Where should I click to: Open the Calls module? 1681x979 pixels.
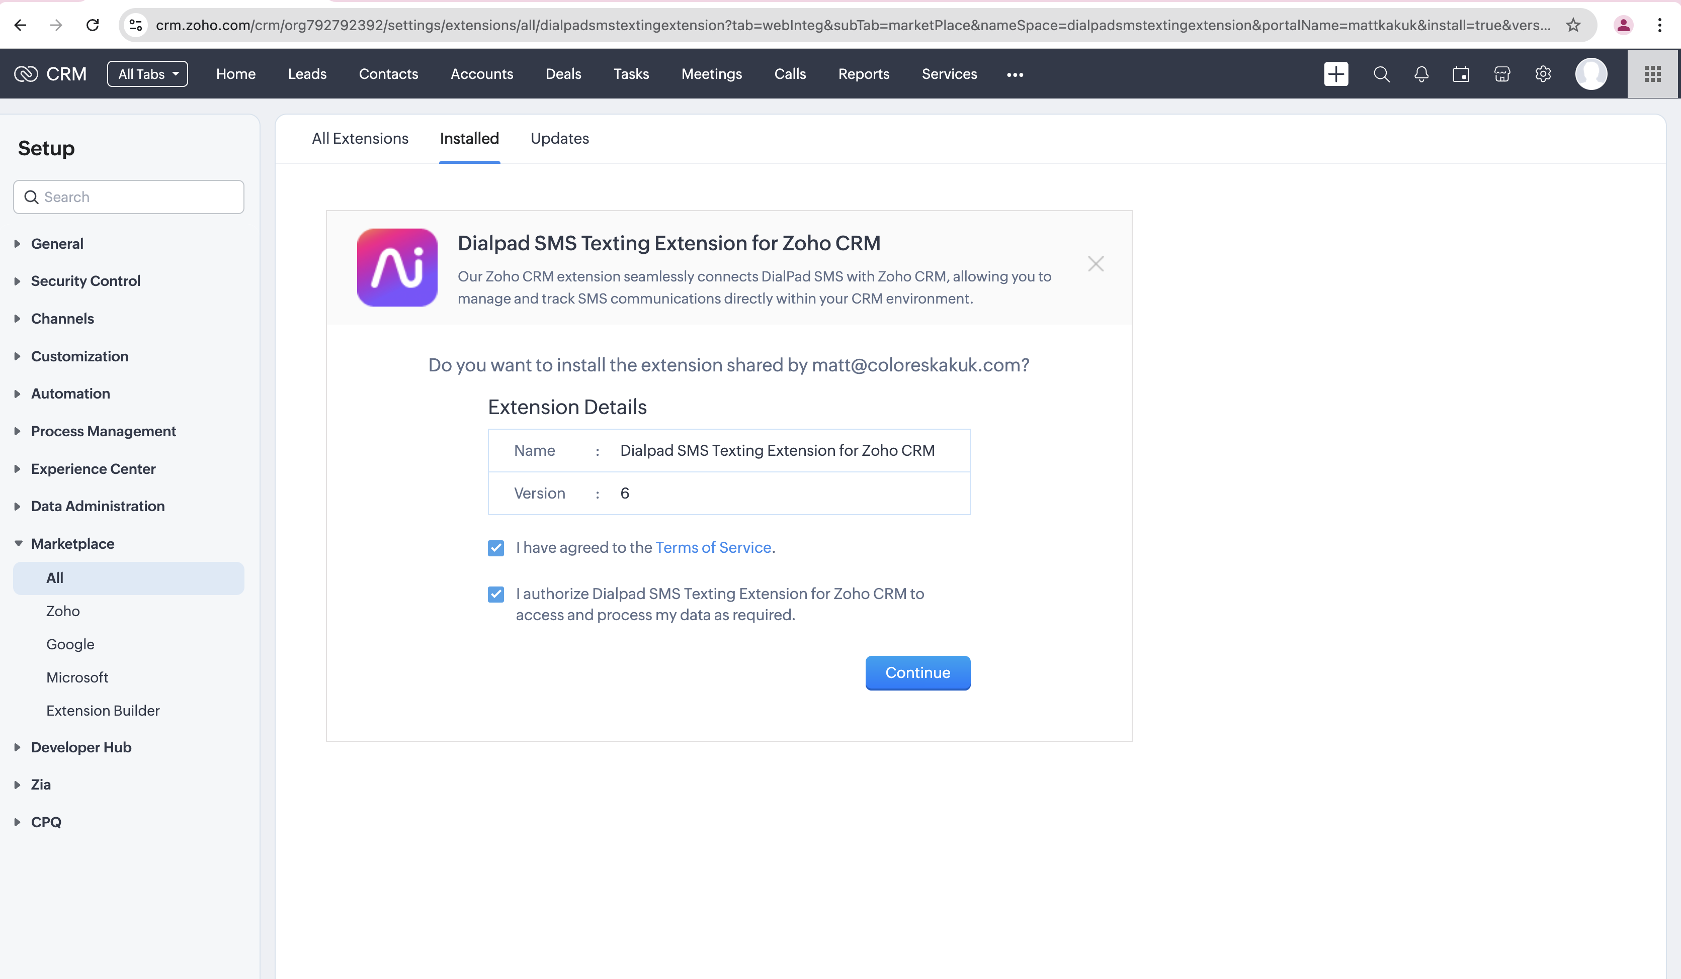tap(790, 74)
